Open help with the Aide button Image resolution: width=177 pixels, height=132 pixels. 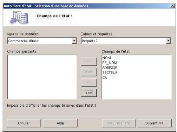tap(60, 123)
